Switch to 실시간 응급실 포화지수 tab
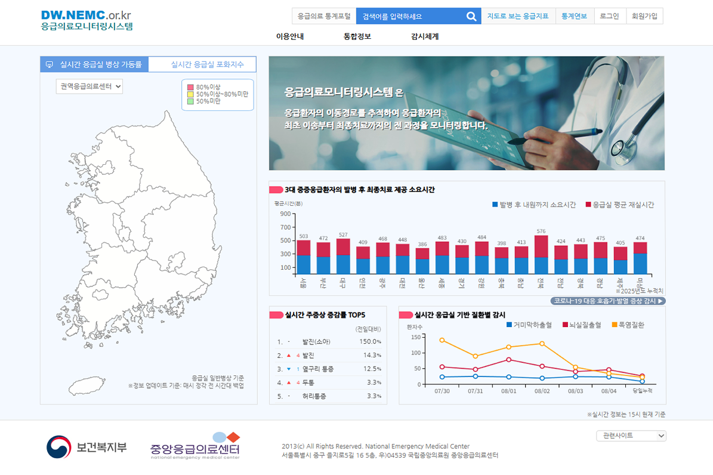The height and width of the screenshot is (475, 713). coord(202,64)
